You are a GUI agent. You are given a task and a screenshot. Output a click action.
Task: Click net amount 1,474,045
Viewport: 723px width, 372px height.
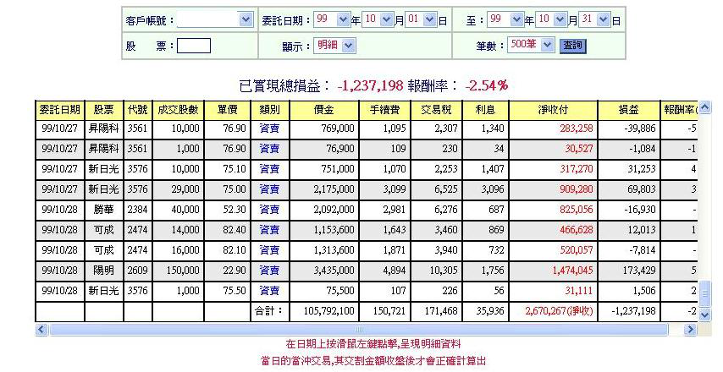572,271
